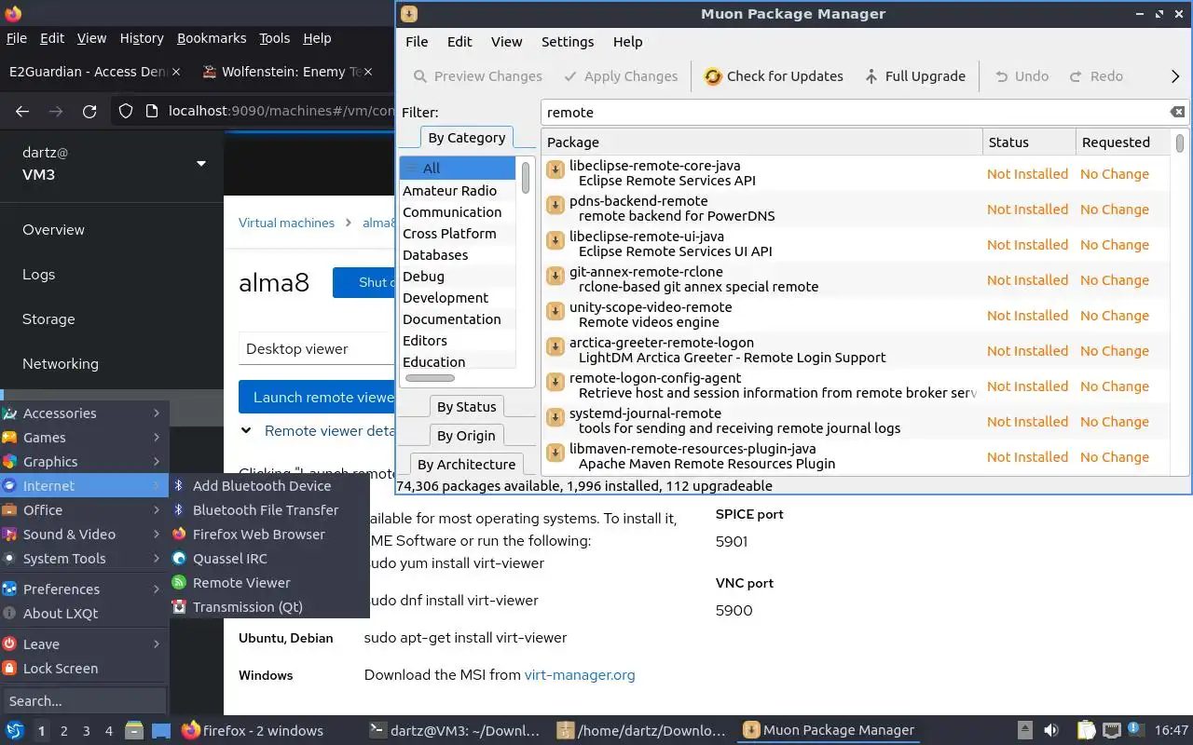
Task: Select the remote-logon-config-agent package row
Action: 856,386
